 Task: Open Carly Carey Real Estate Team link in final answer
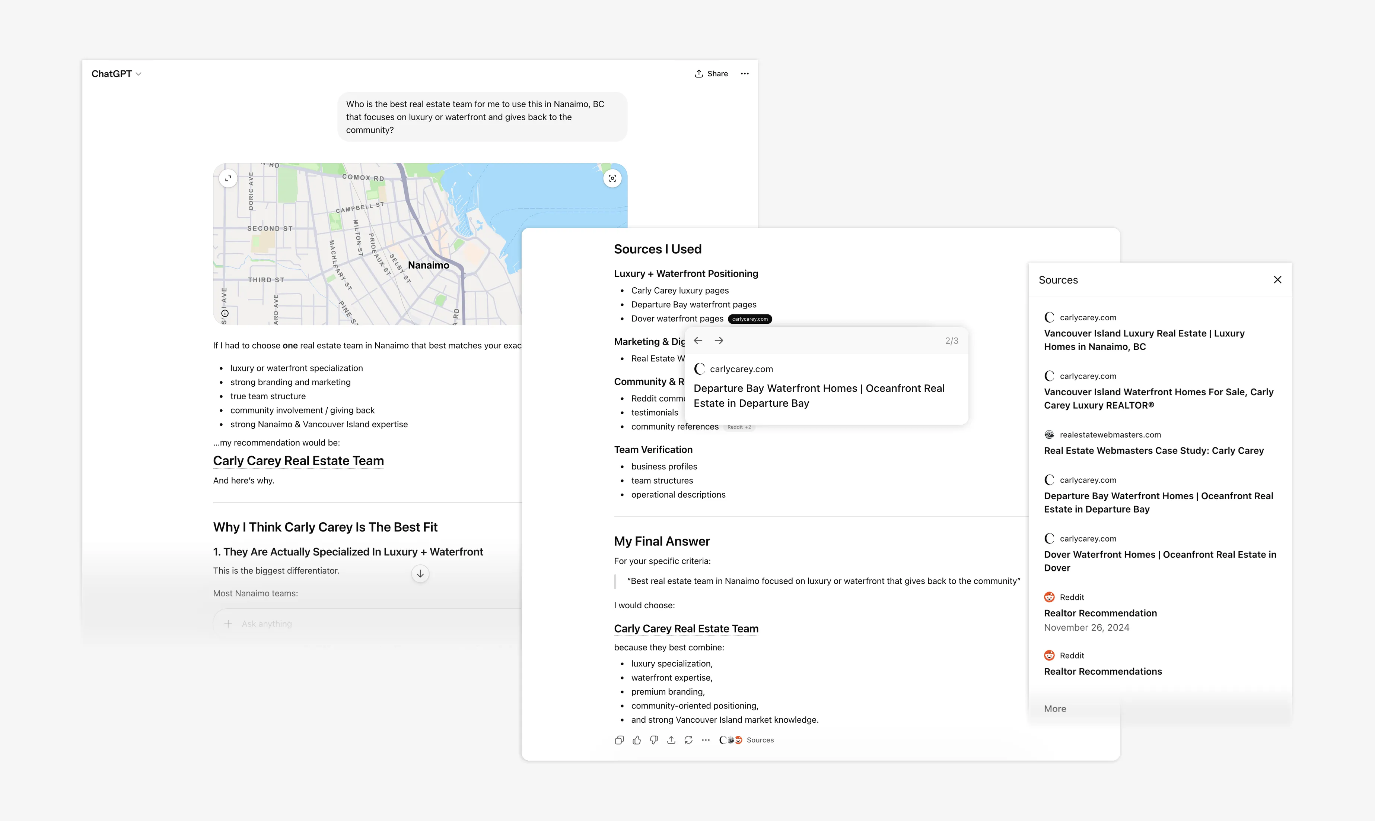pyautogui.click(x=686, y=628)
